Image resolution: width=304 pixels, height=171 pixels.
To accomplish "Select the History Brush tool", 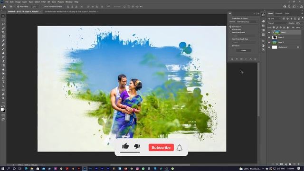I will tap(3, 57).
